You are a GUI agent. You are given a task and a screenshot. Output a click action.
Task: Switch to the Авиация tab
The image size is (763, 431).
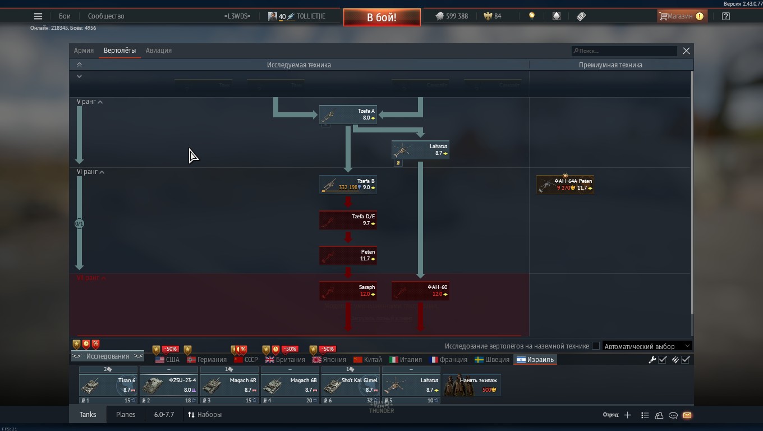coord(159,51)
